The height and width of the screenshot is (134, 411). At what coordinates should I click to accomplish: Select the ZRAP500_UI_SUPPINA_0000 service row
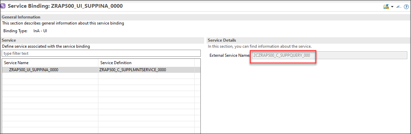[x=101, y=70]
